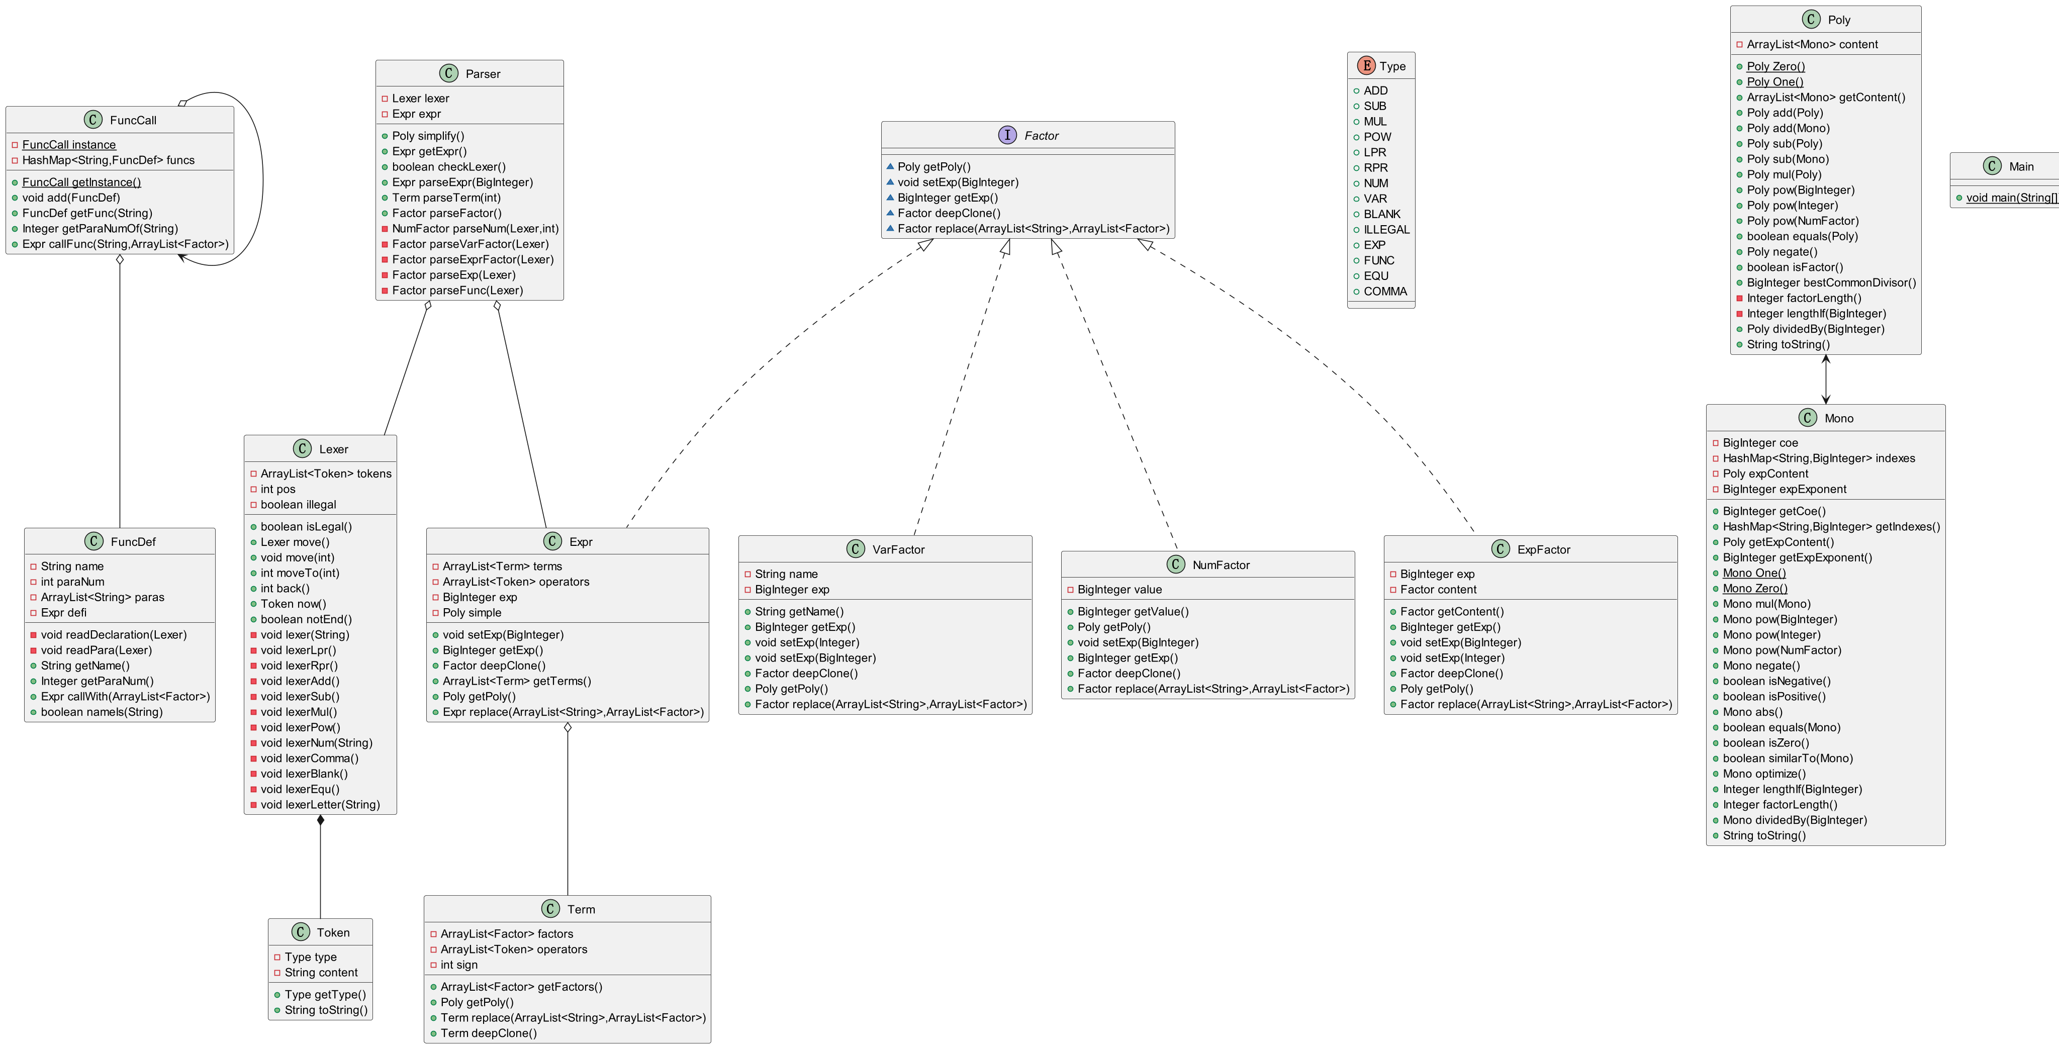This screenshot has width=2059, height=1048.
Task: Toggle the private marker next to Lexer lexer field
Action: [386, 99]
